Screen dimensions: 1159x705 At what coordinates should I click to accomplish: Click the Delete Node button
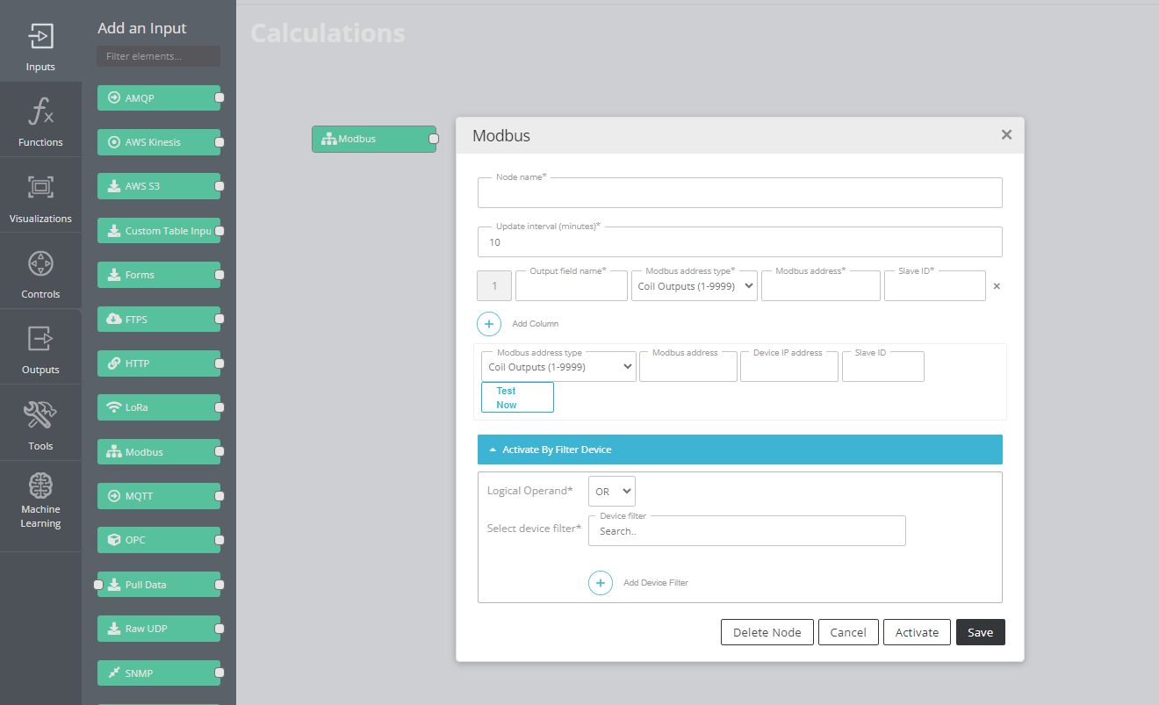pos(767,632)
